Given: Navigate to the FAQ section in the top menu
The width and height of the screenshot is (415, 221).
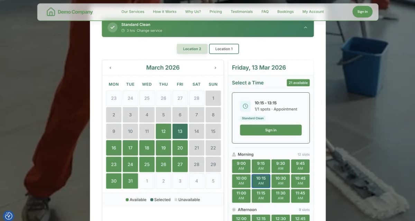Looking at the screenshot, I should (265, 11).
